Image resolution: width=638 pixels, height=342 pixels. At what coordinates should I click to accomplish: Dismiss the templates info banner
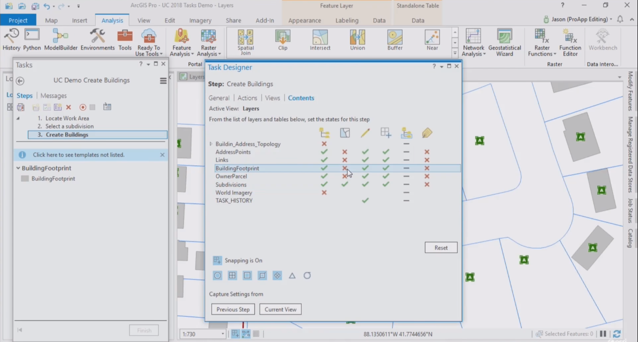coord(162,155)
